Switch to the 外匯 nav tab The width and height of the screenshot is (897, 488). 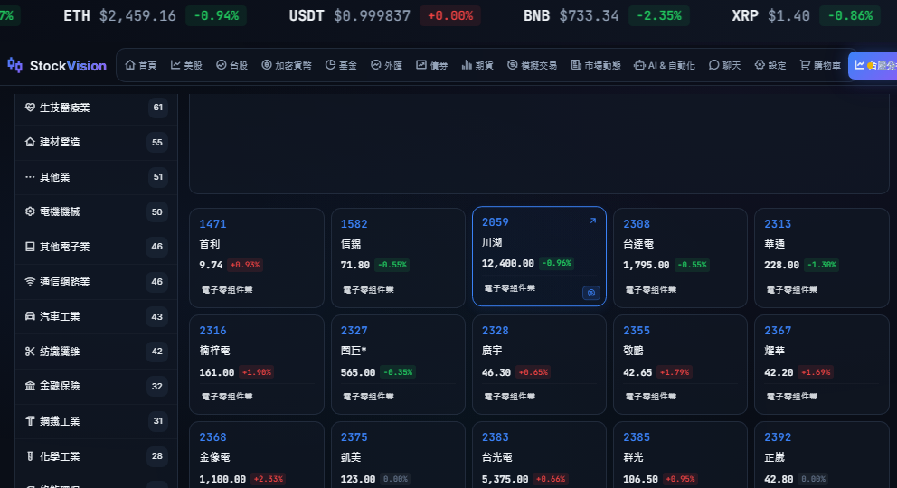click(x=387, y=65)
